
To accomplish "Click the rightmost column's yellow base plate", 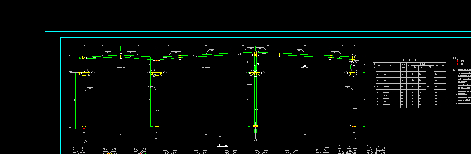I will 354,126.
